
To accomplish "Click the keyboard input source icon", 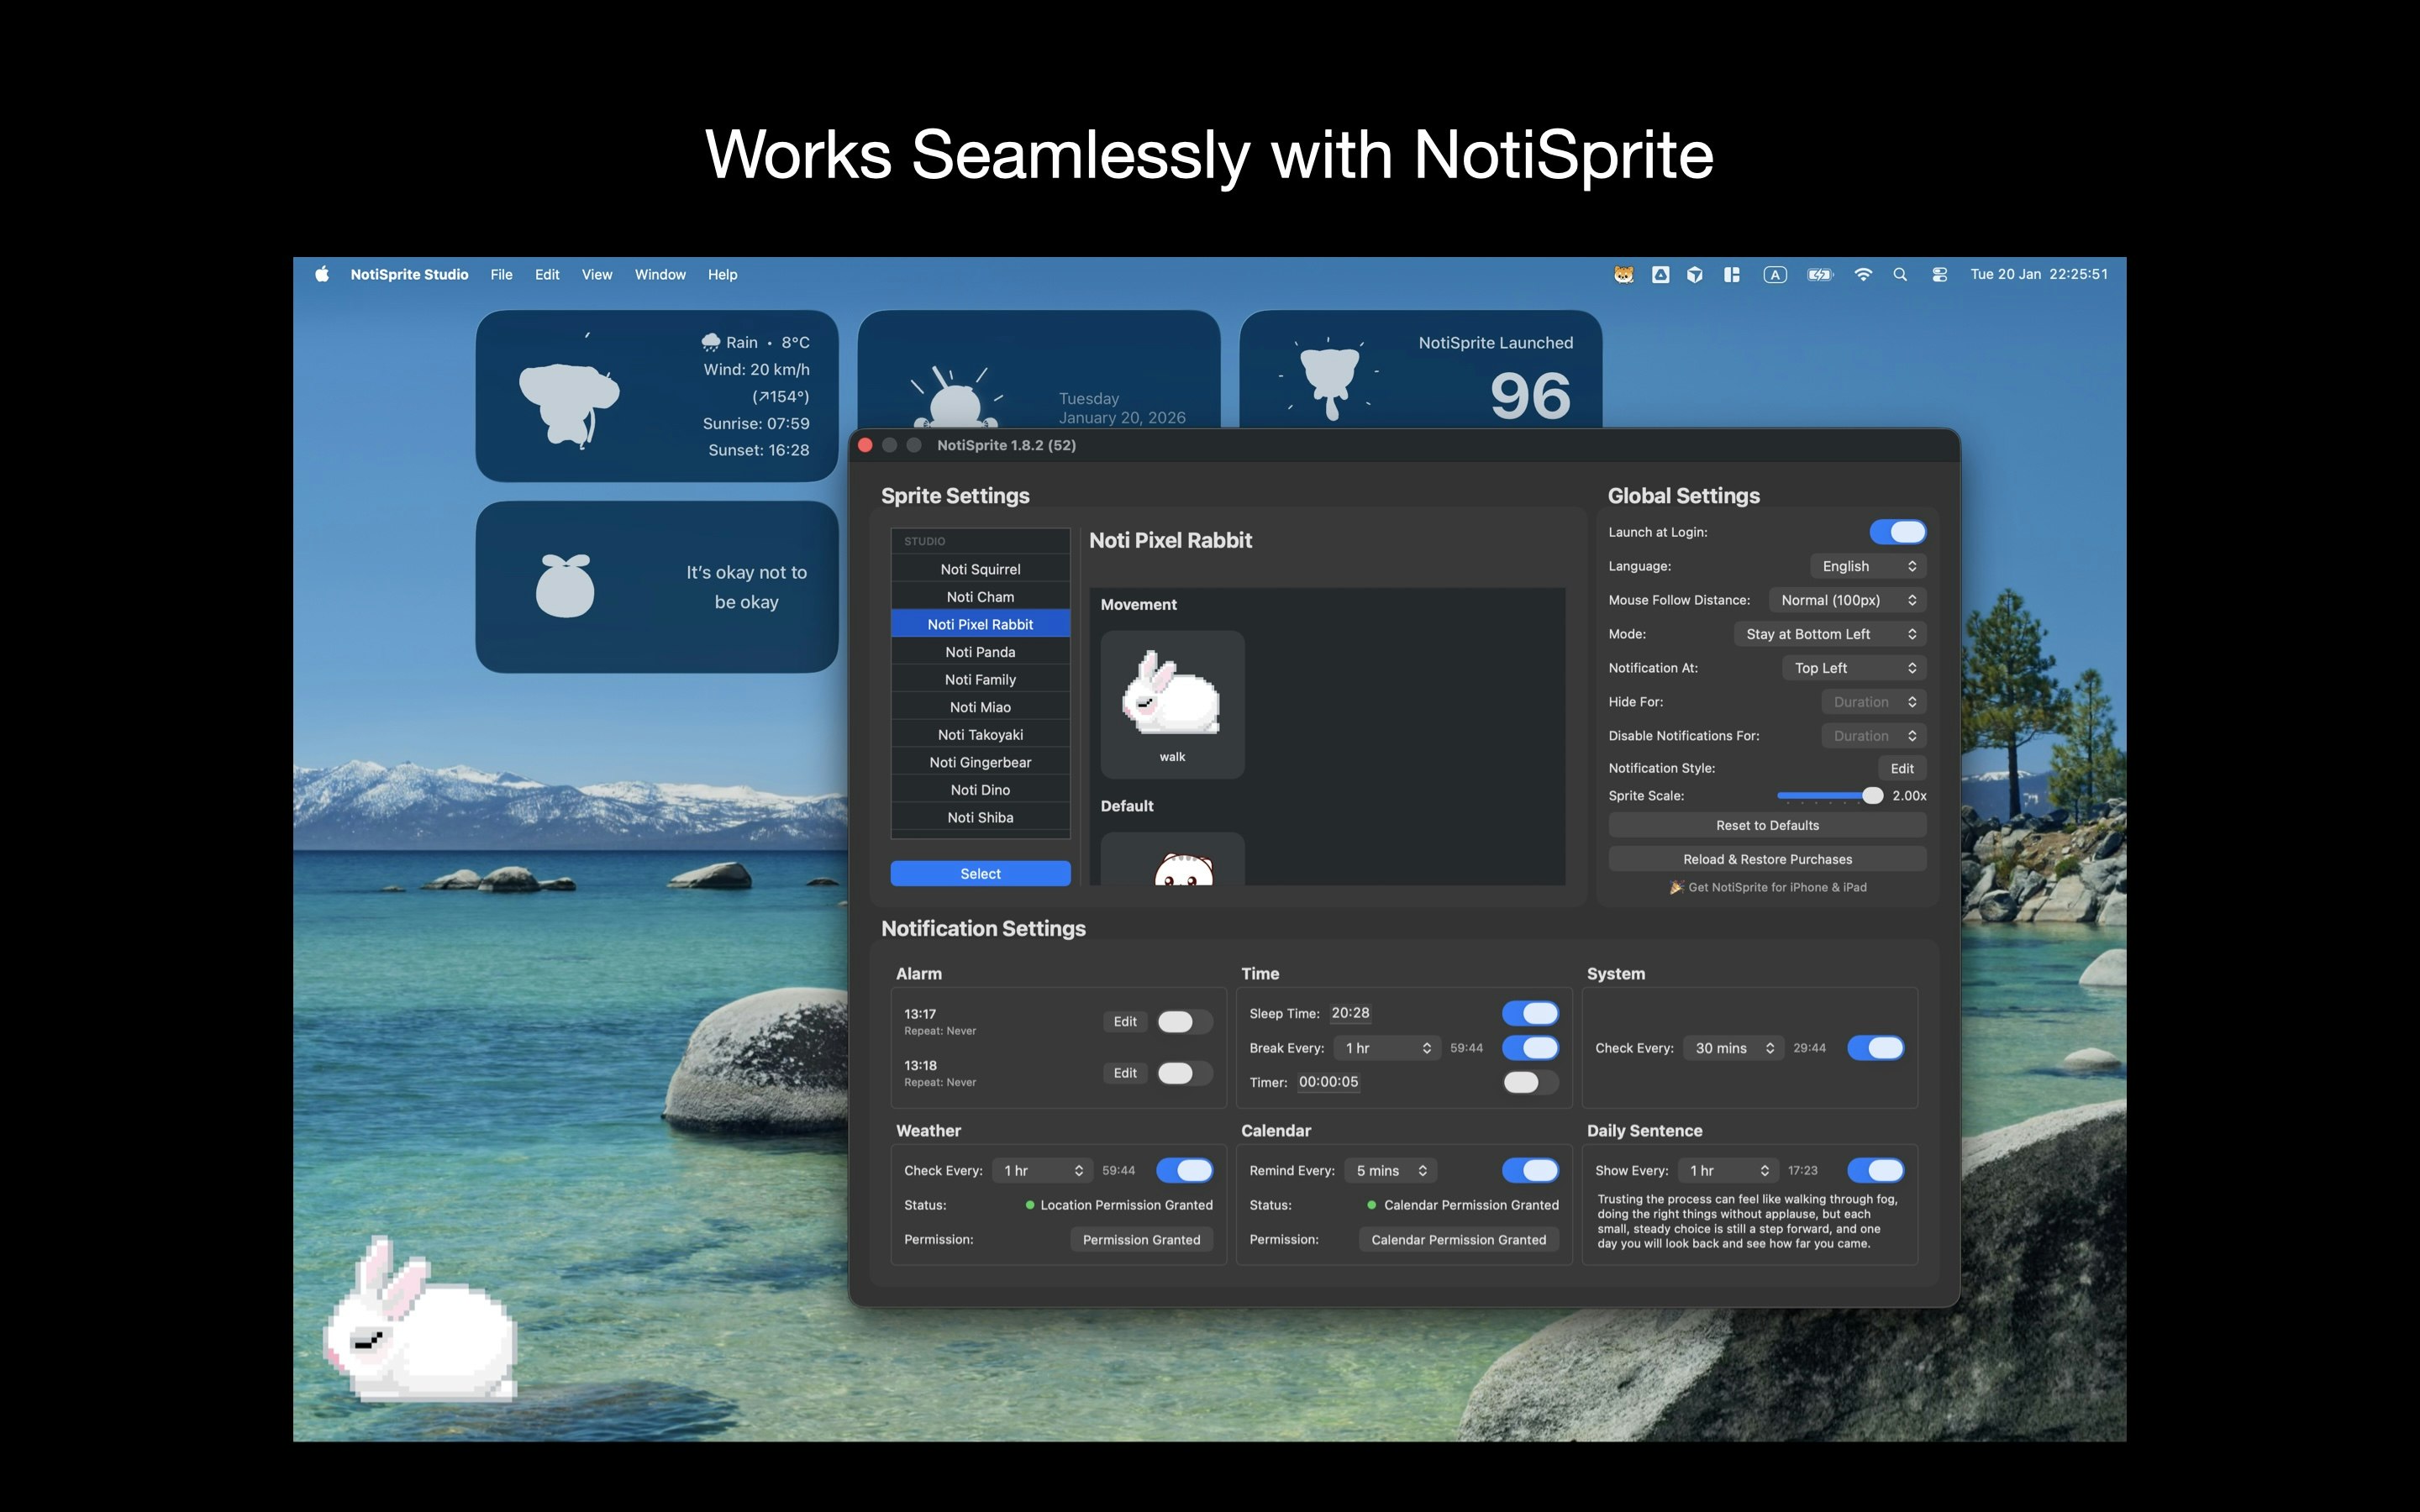I will click(x=1775, y=274).
